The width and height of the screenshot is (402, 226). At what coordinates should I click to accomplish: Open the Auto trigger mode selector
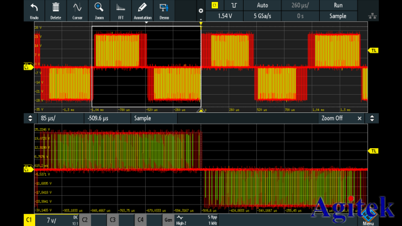tap(263, 6)
